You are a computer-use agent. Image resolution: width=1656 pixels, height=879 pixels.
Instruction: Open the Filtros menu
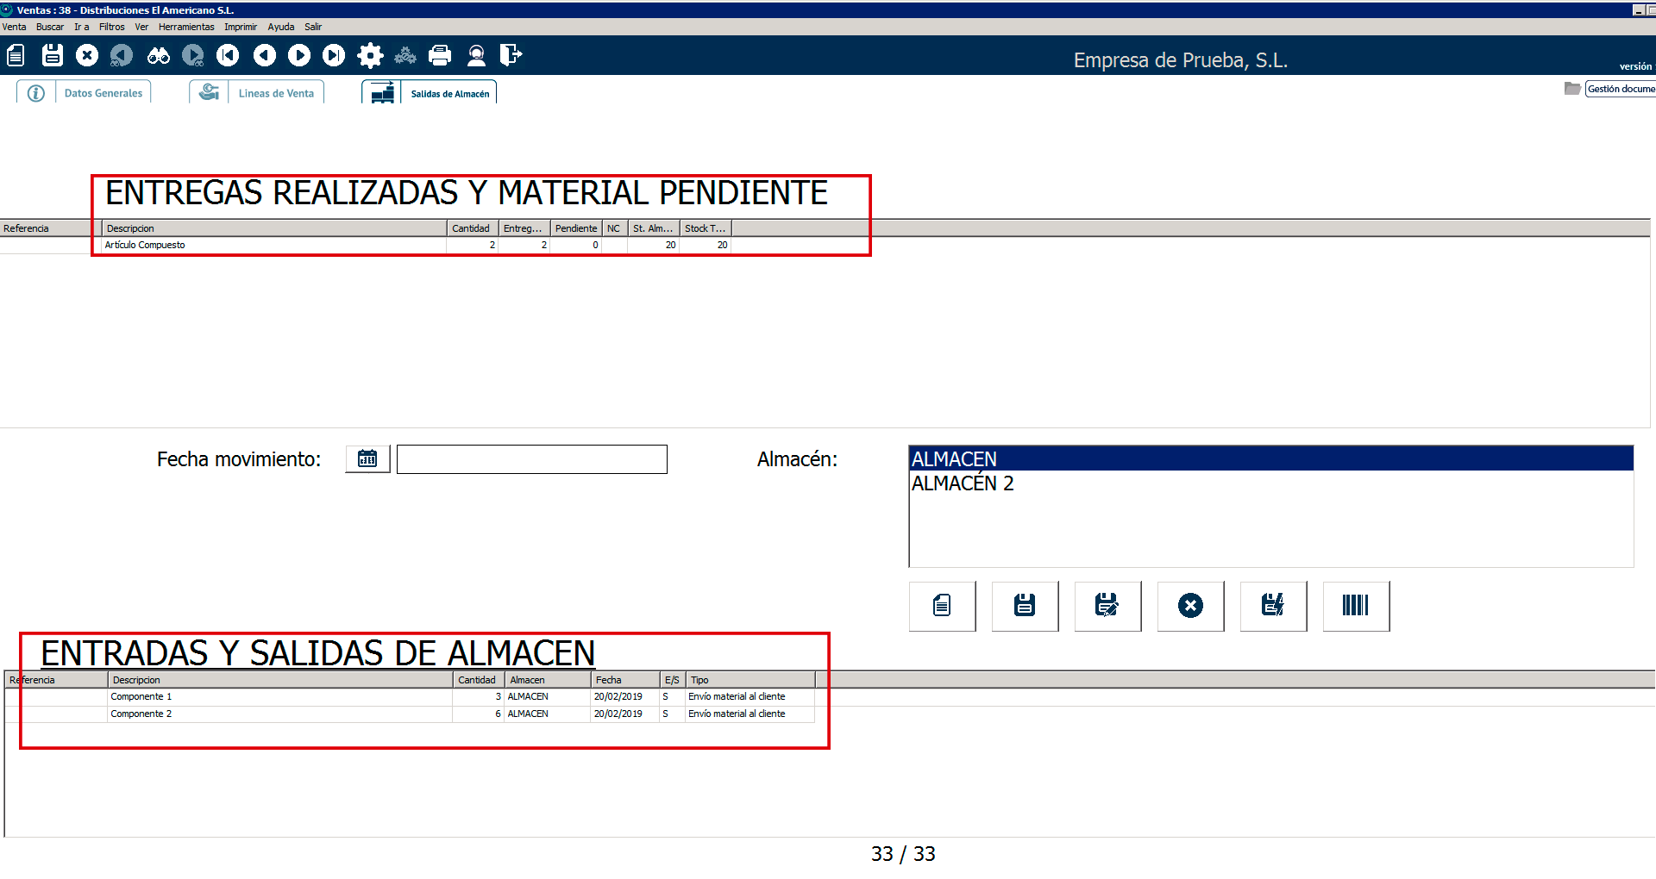click(111, 27)
